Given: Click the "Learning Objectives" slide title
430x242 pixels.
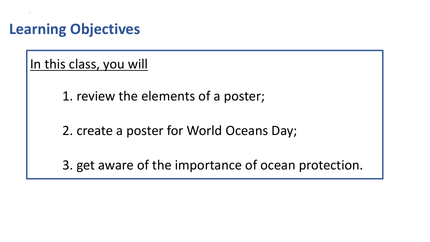Looking at the screenshot, I should coord(74,29).
